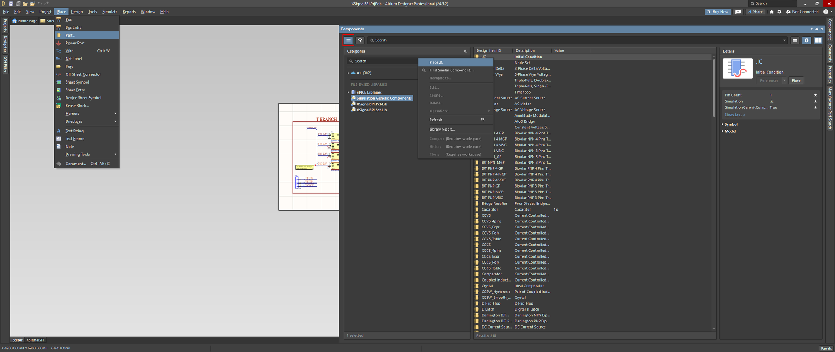835x352 pixels.
Task: Expand the Symbol section in Details
Action: pyautogui.click(x=723, y=124)
